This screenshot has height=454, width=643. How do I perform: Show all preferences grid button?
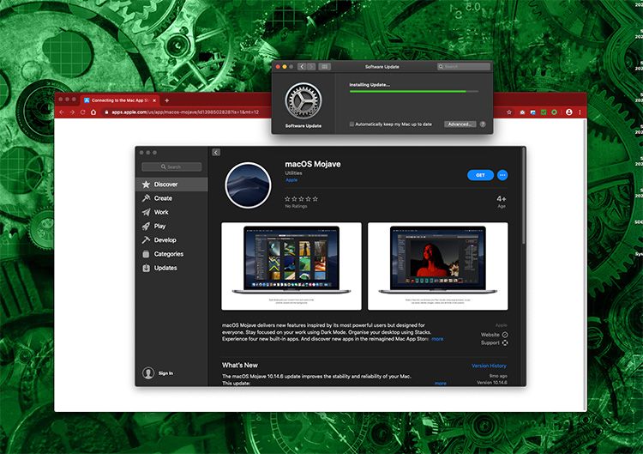tap(324, 66)
